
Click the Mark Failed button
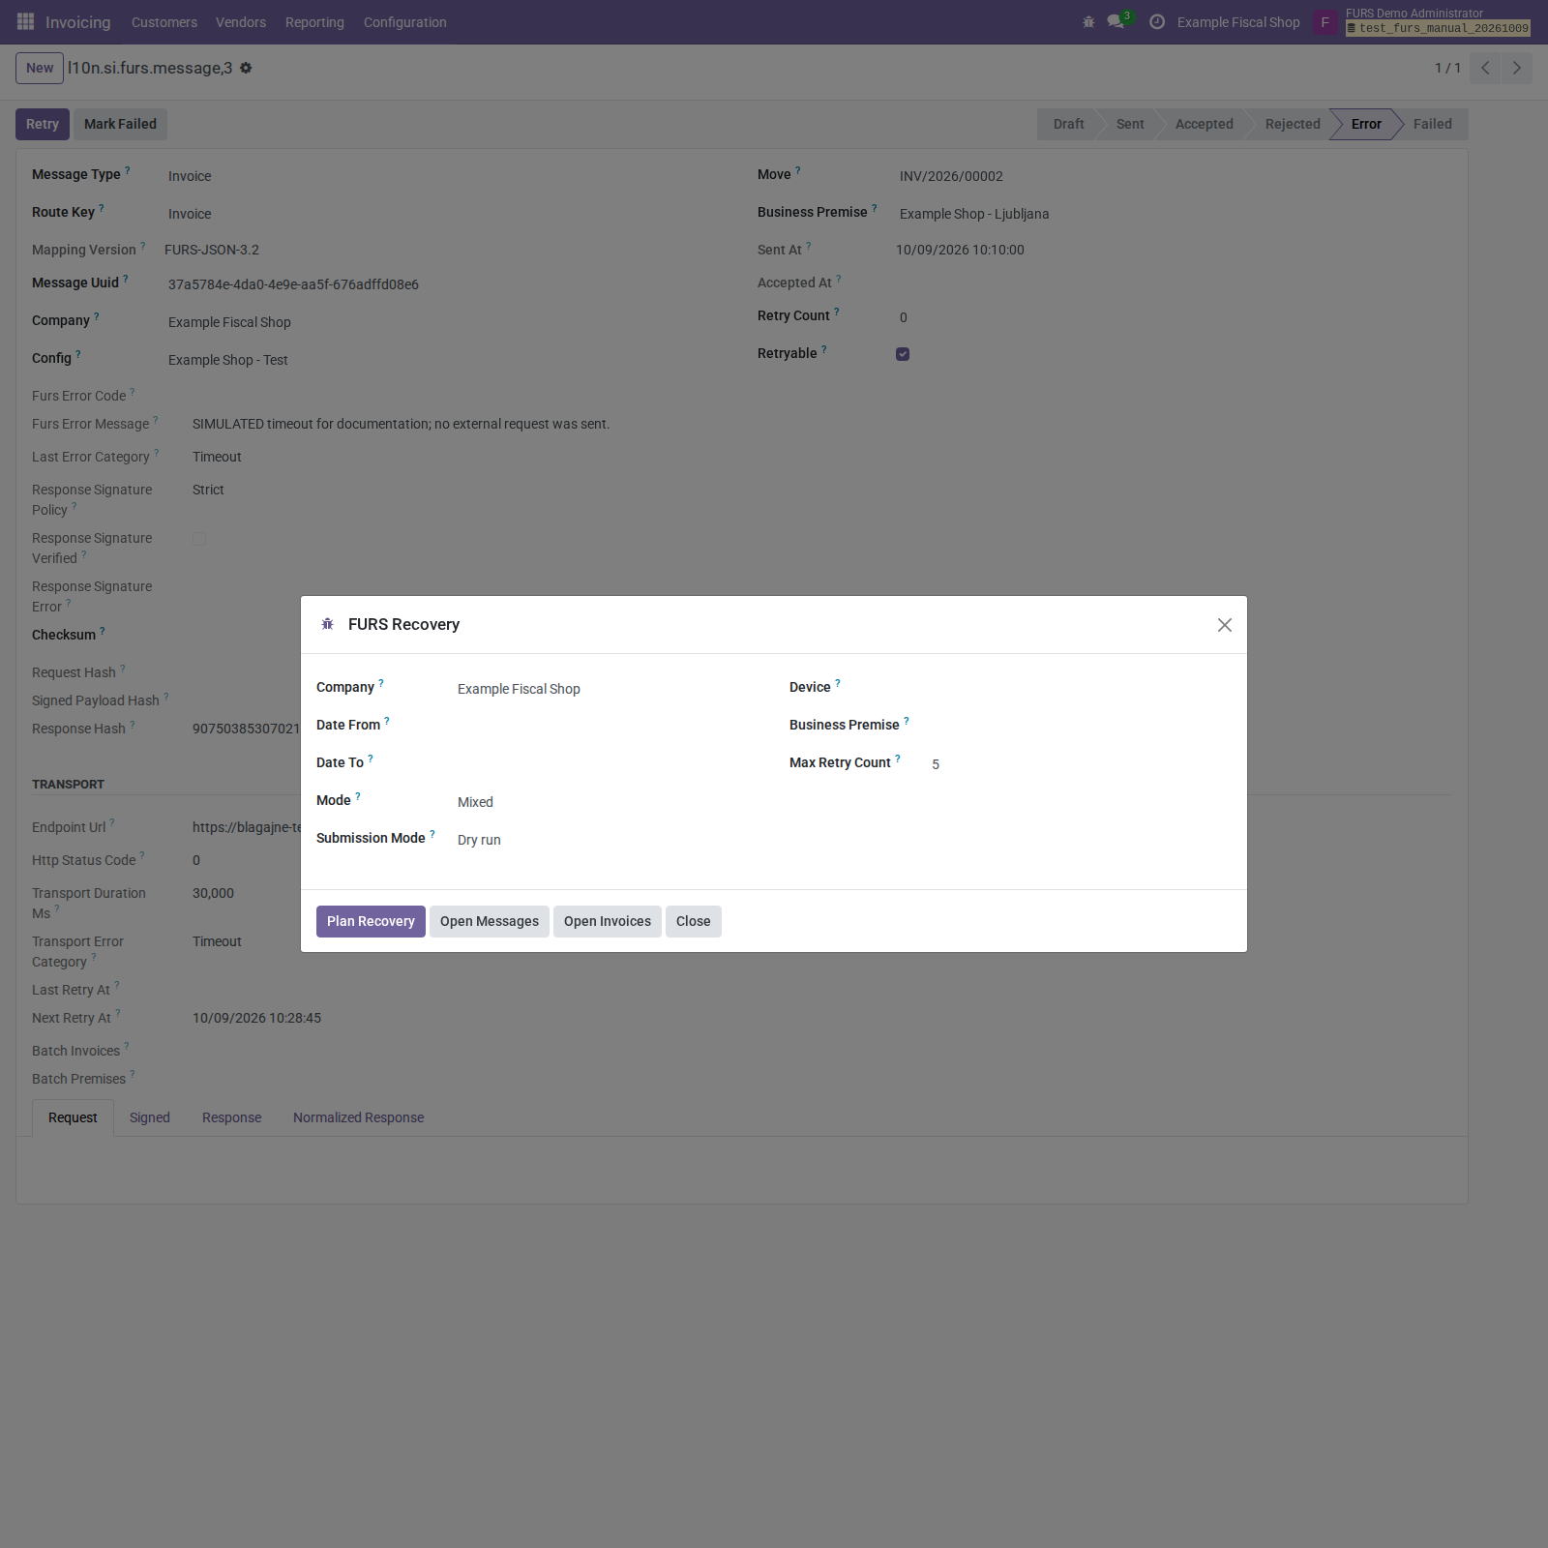click(x=120, y=124)
